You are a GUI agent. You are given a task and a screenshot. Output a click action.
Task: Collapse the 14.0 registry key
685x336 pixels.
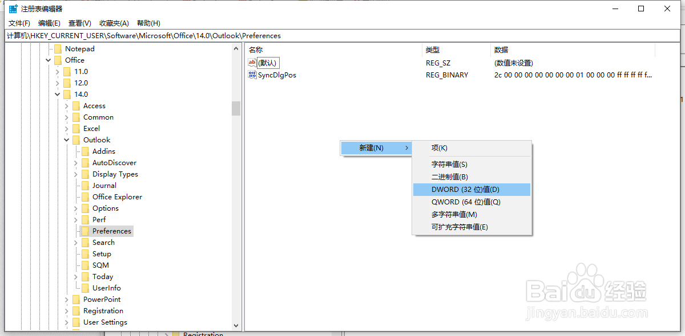[57, 94]
